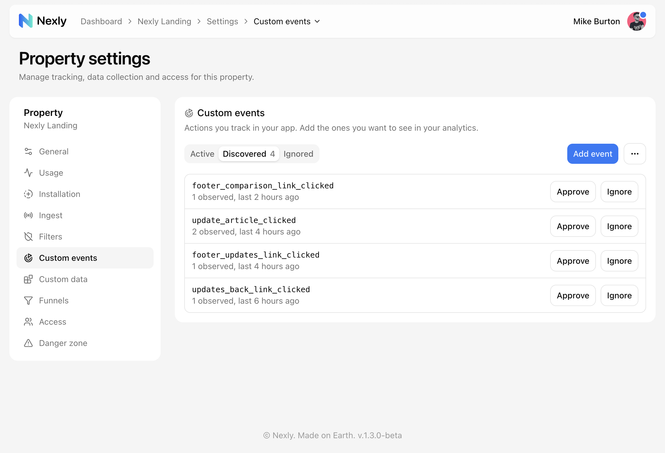Open Installation section in sidebar
The height and width of the screenshot is (453, 665).
coord(85,194)
